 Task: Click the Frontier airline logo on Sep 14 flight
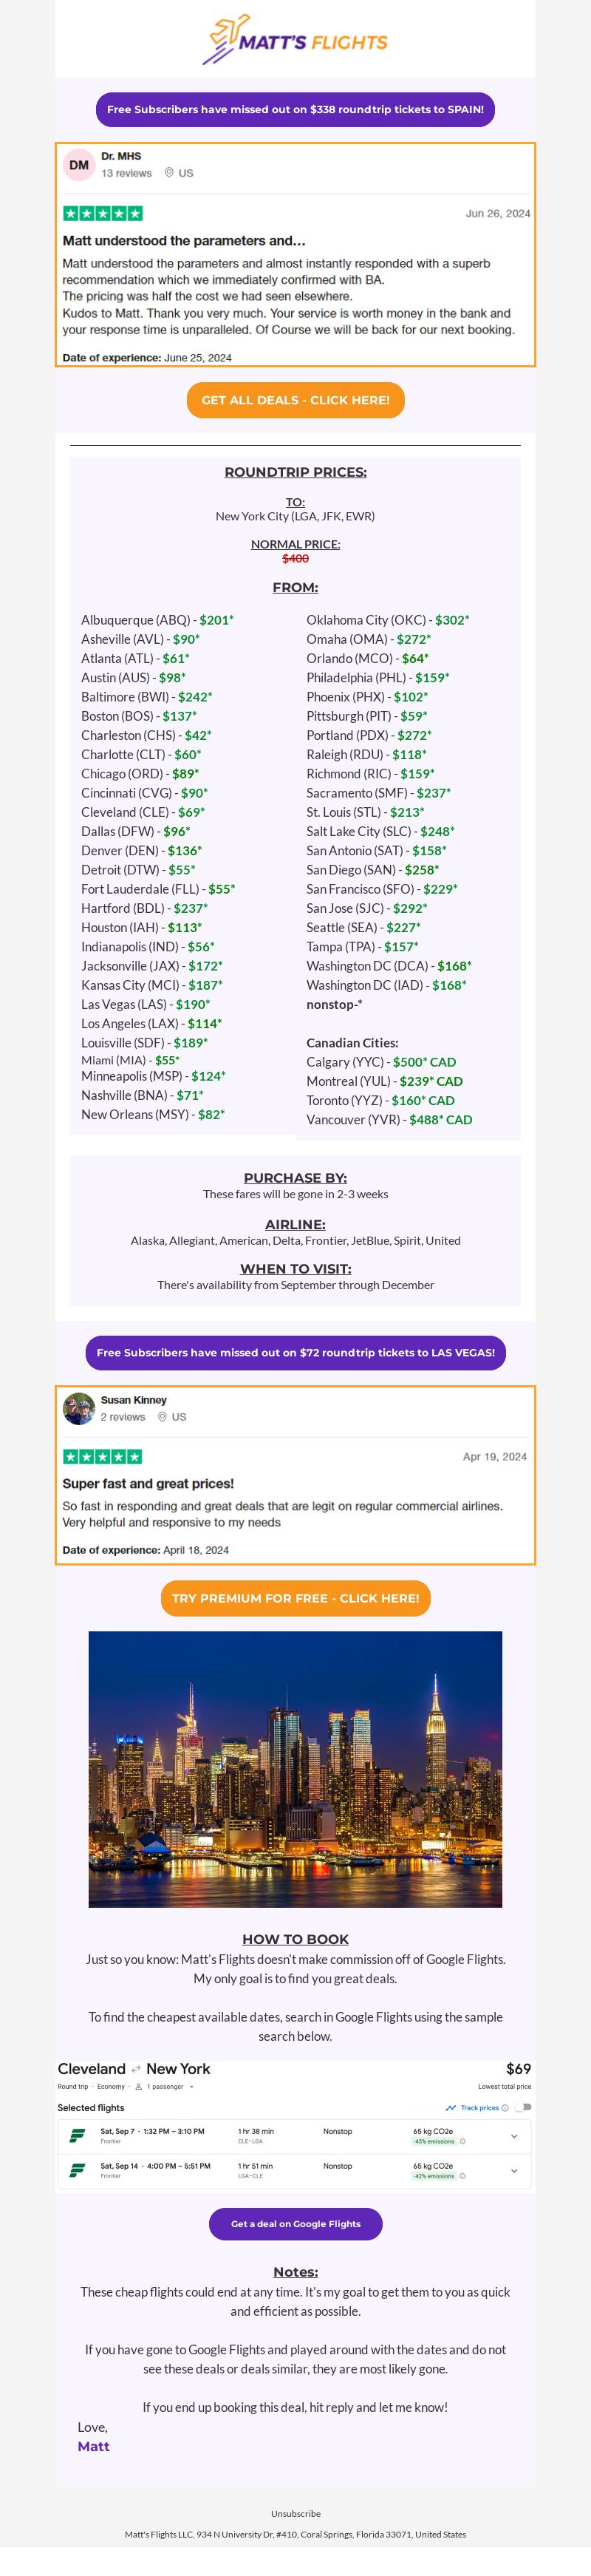tap(77, 2170)
